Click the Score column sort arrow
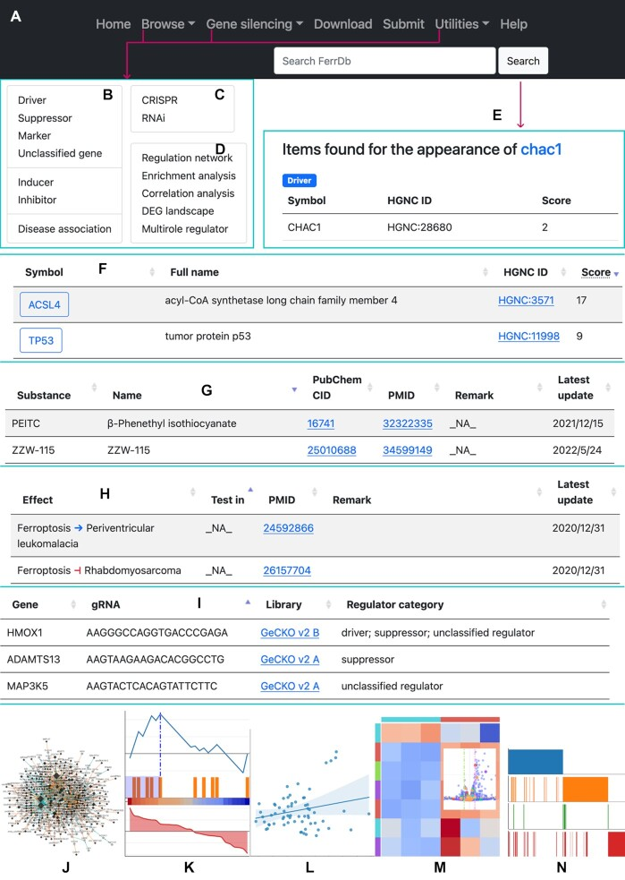 [x=616, y=274]
